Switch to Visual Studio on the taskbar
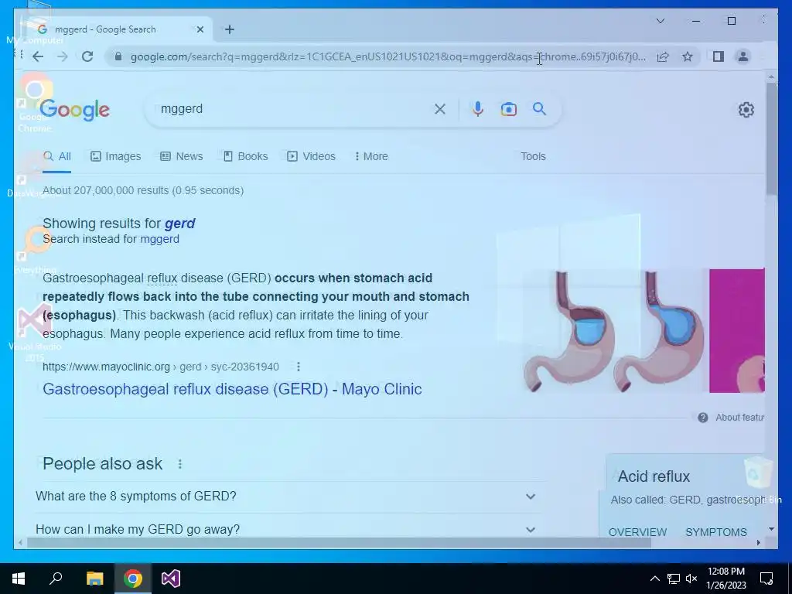The image size is (792, 594). tap(171, 579)
